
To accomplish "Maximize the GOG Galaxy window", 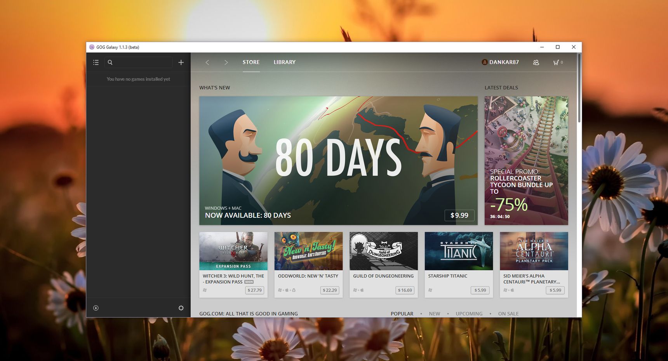I will pyautogui.click(x=558, y=47).
